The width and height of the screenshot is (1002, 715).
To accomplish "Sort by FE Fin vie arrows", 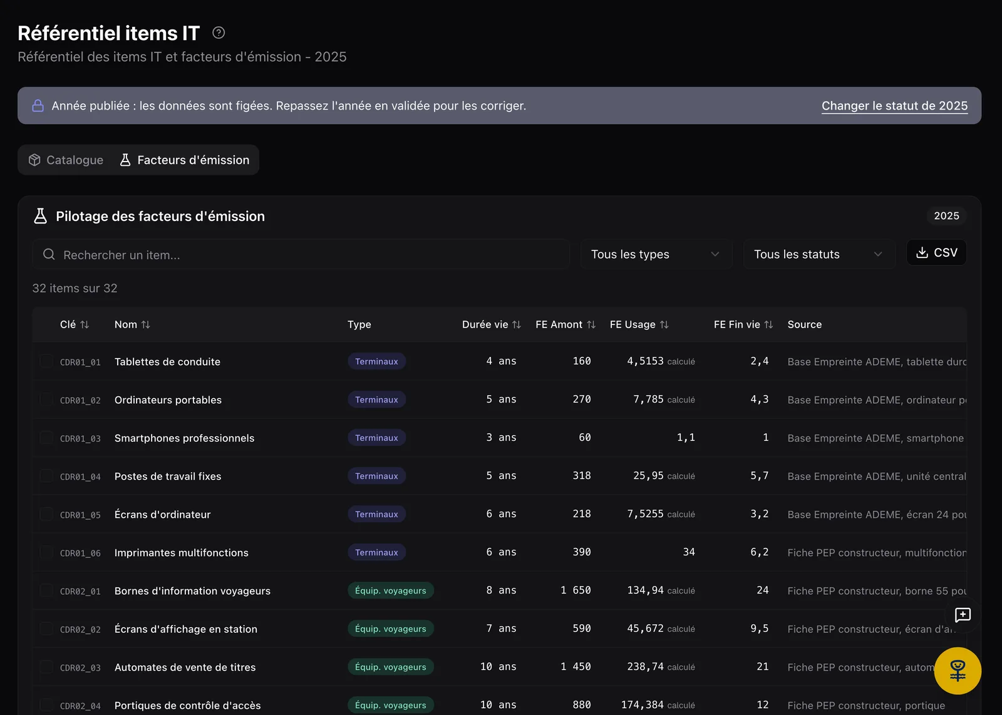I will coord(768,324).
